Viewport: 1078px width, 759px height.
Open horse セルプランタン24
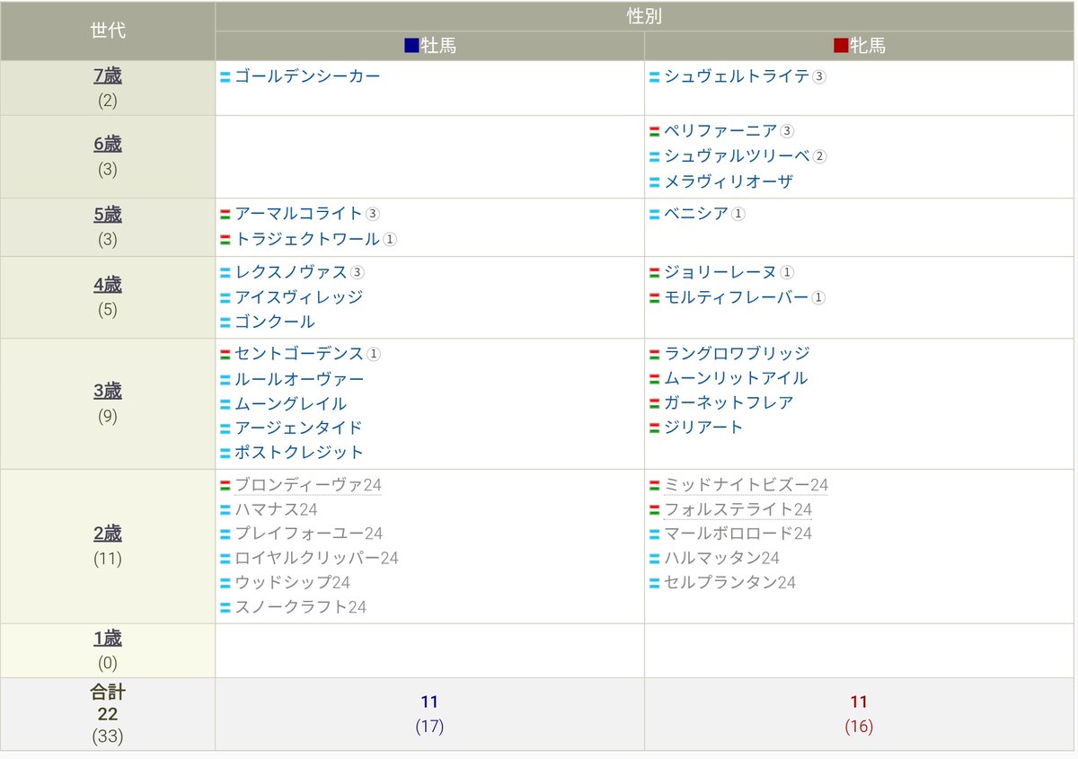(729, 582)
